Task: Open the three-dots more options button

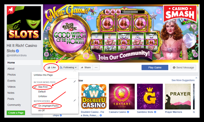Action: tap(96, 67)
